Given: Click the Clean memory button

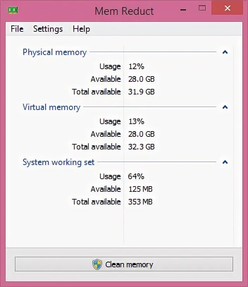Looking at the screenshot, I should click(124, 264).
